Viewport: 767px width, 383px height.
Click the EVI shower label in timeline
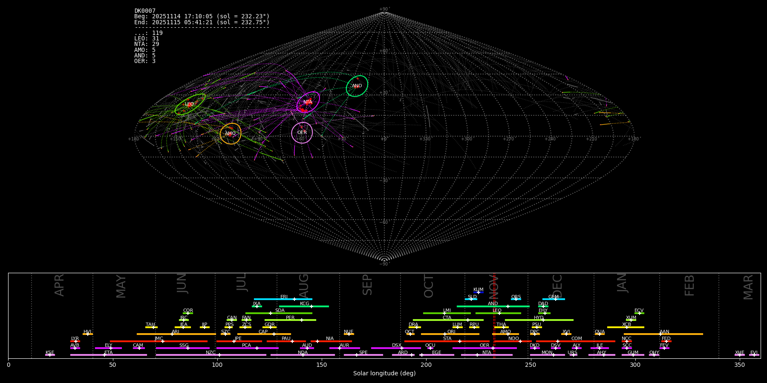(x=754, y=353)
